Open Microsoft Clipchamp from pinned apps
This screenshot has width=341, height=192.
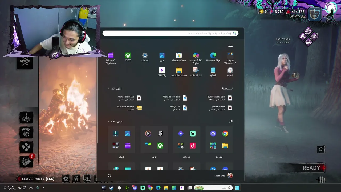click(111, 58)
